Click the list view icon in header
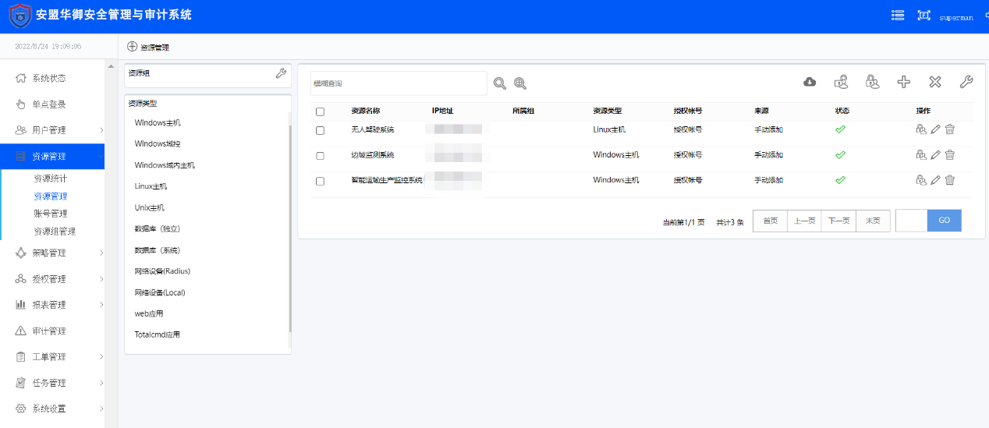This screenshot has width=989, height=428. click(898, 16)
